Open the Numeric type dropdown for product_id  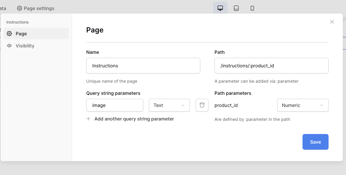pos(303,105)
